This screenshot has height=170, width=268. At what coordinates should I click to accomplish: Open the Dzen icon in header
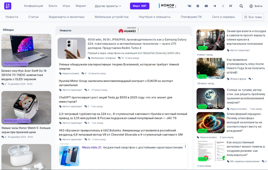(198, 6)
